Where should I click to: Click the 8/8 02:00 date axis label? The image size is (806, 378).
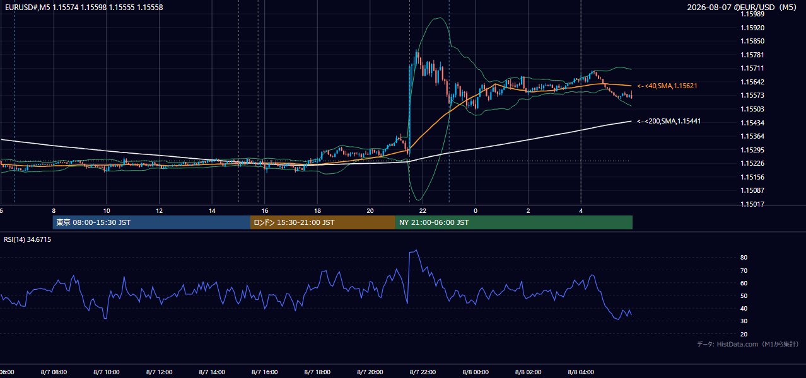pyautogui.click(x=529, y=372)
